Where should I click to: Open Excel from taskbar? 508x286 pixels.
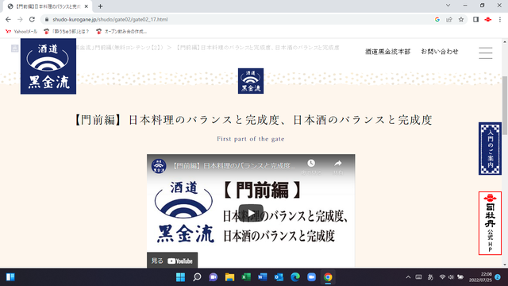pyautogui.click(x=246, y=277)
